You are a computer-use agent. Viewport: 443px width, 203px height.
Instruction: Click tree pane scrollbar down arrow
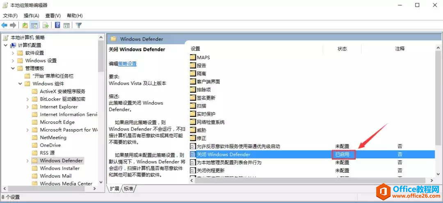pos(101,182)
